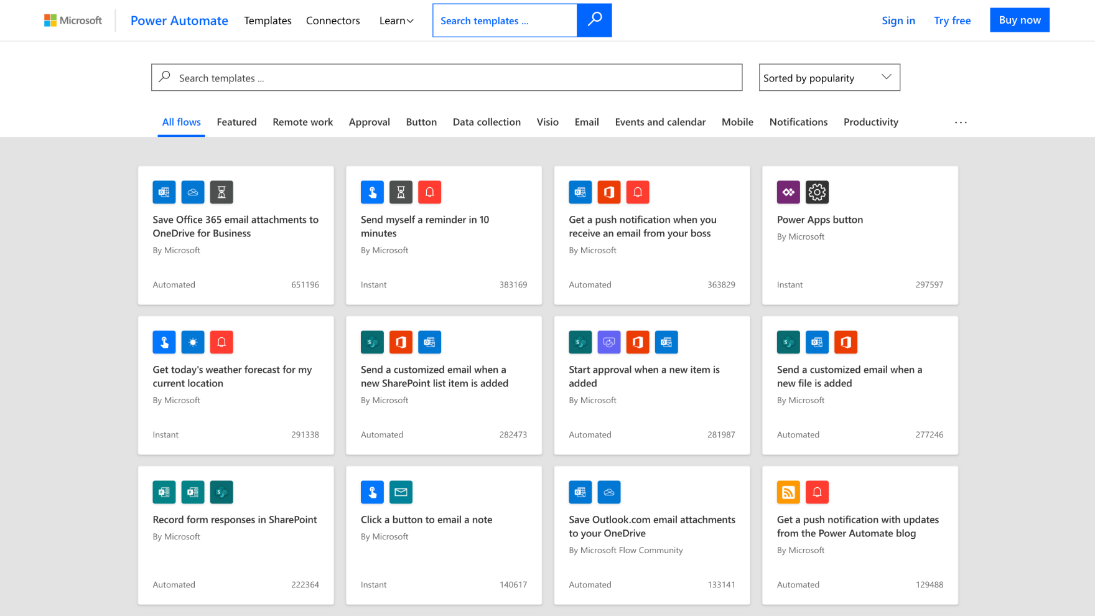Click the Power Apps purple icon
The height and width of the screenshot is (616, 1095).
click(x=788, y=192)
